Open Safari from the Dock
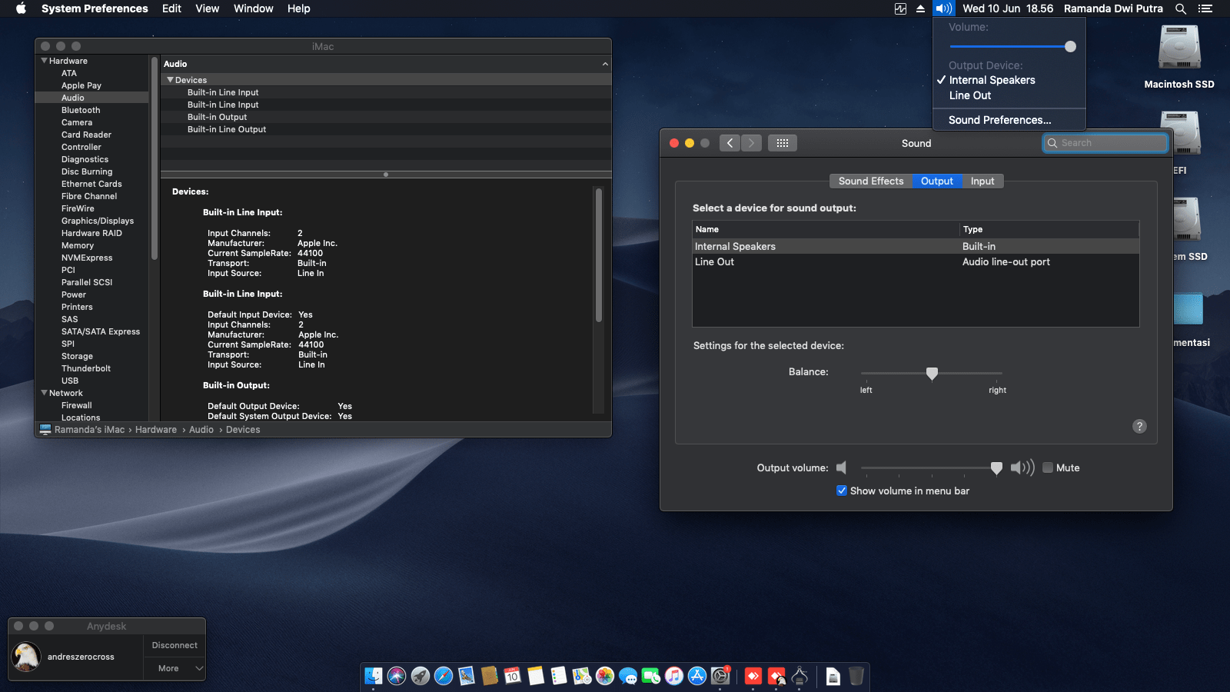 444,676
